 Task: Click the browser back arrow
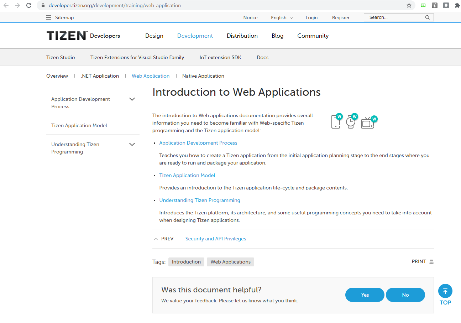[x=6, y=5]
